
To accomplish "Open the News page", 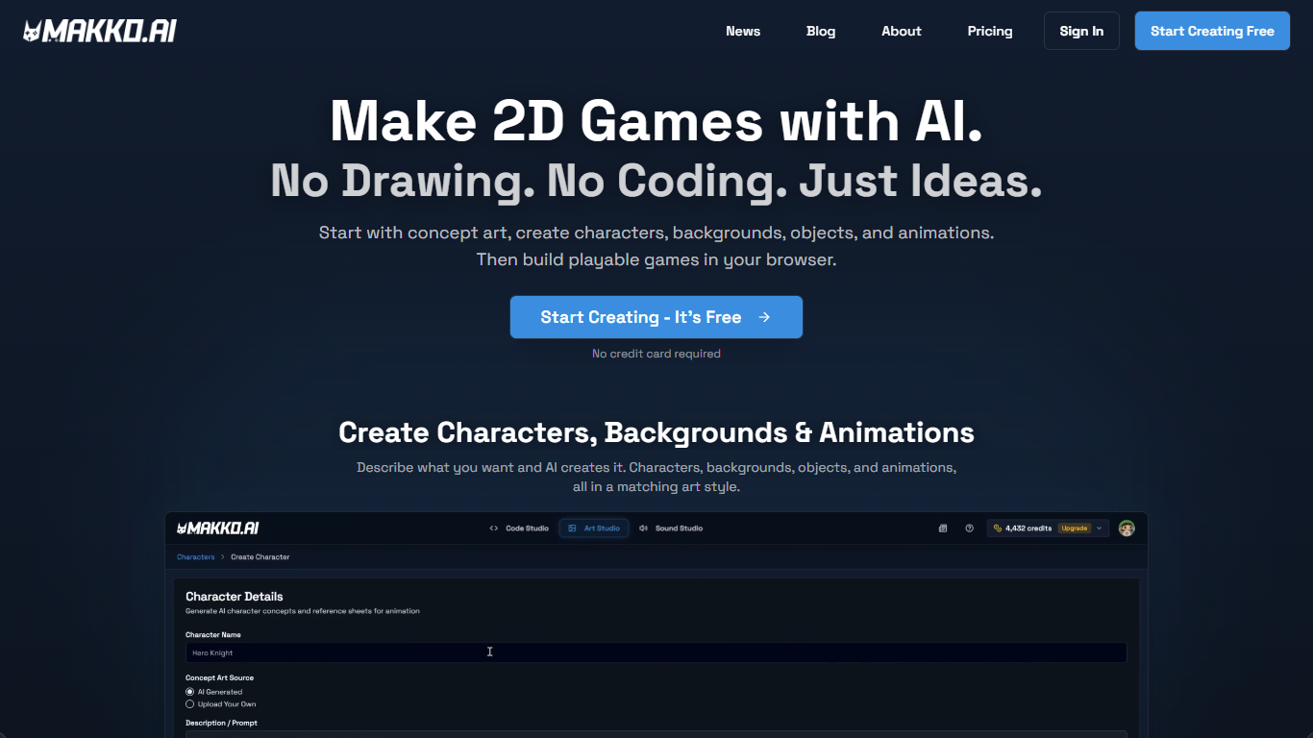I will (743, 31).
